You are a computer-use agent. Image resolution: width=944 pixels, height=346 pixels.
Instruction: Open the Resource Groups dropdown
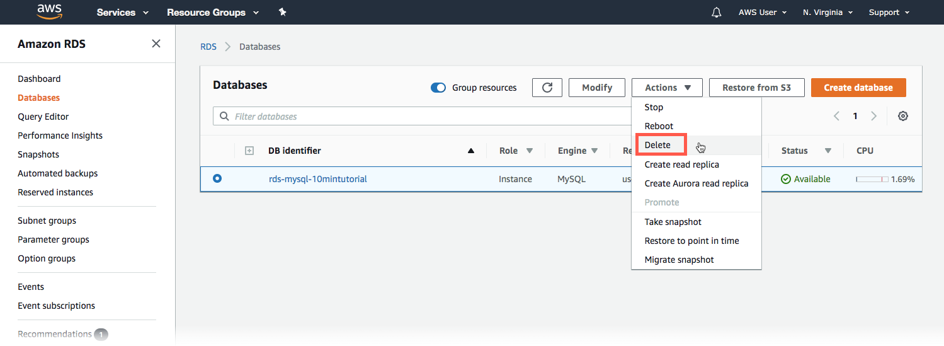click(213, 13)
